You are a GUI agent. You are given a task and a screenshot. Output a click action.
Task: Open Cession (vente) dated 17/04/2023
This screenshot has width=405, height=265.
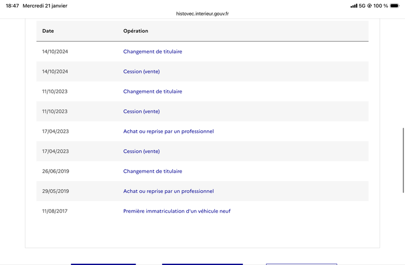pos(141,151)
